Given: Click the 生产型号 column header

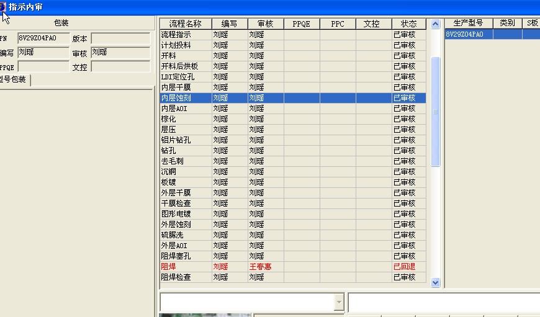Looking at the screenshot, I should [469, 23].
